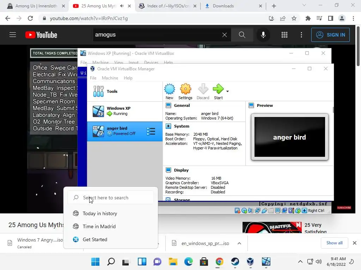Click the New virtual machine icon
This screenshot has height=270, width=361.
(170, 91)
